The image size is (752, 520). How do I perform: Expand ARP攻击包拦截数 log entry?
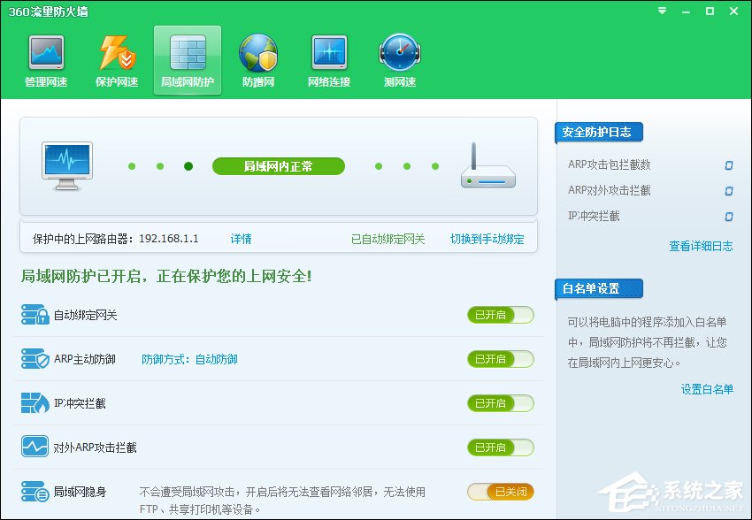click(729, 165)
